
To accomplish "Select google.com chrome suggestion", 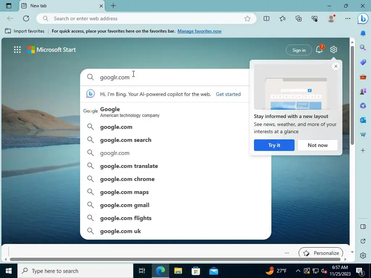I will (176, 179).
